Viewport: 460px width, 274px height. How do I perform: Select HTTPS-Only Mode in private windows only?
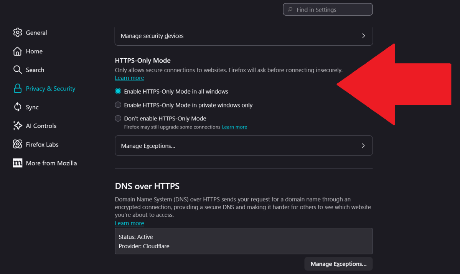click(118, 105)
